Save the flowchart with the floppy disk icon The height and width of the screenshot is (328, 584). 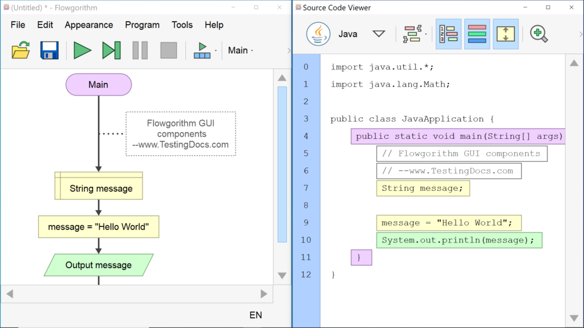50,50
